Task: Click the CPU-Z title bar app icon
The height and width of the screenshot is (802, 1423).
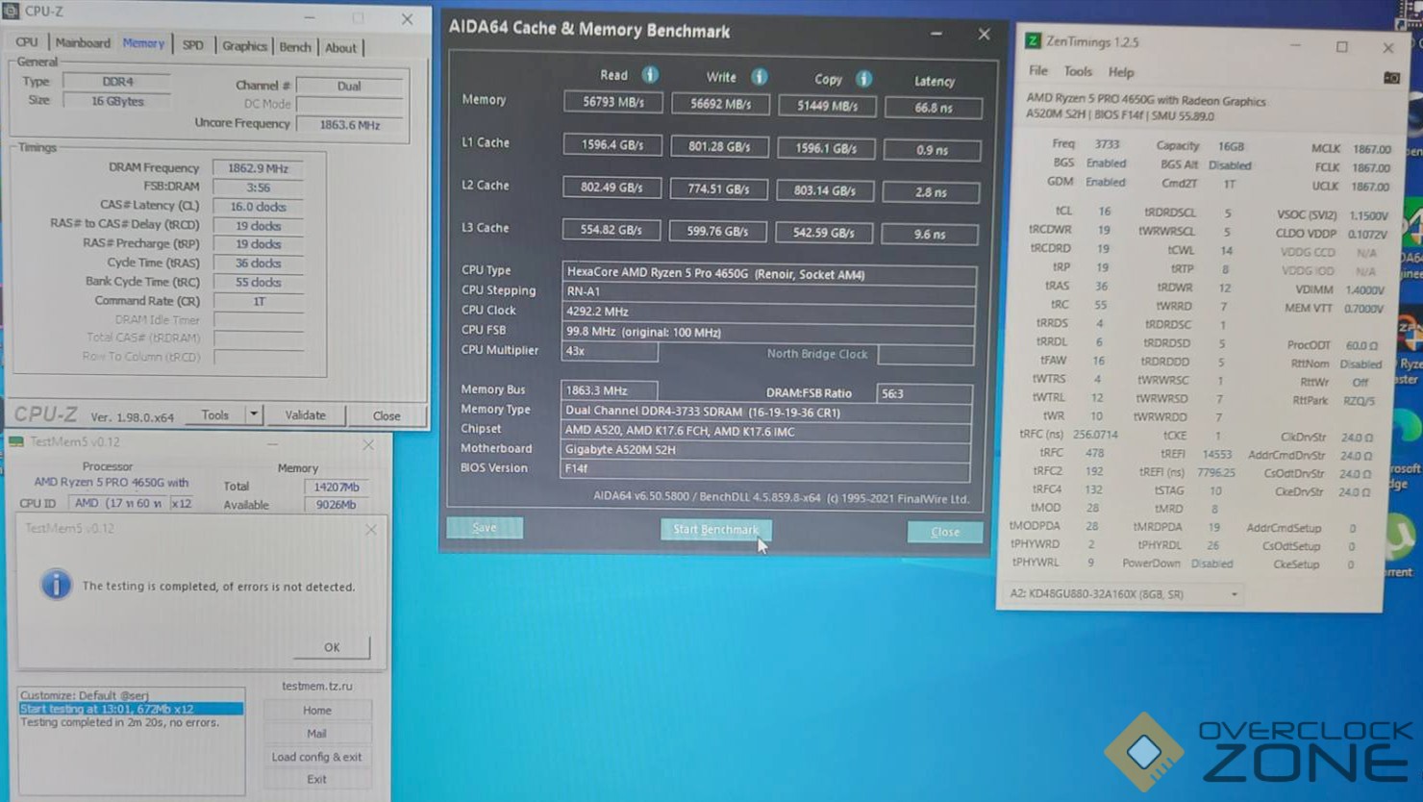Action: [12, 11]
